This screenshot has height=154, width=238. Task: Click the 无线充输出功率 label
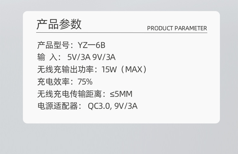click(x=65, y=70)
